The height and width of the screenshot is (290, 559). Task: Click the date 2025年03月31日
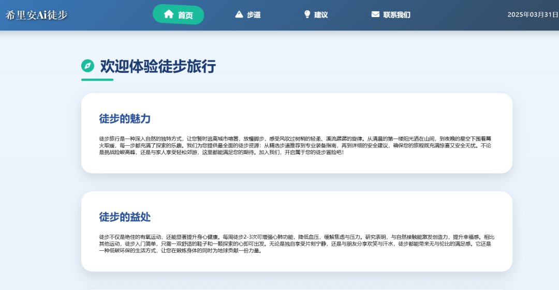point(533,14)
